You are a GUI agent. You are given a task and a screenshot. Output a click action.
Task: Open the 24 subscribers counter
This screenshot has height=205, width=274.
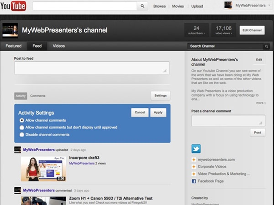196,30
